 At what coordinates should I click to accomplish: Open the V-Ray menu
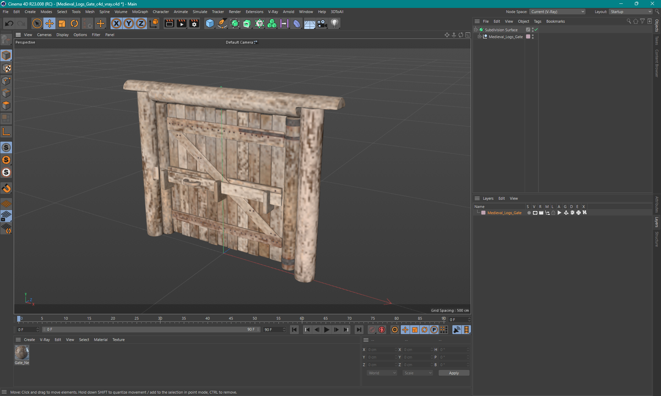tap(273, 11)
